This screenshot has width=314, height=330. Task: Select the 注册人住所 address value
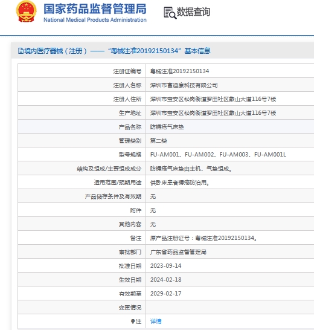[213, 99]
